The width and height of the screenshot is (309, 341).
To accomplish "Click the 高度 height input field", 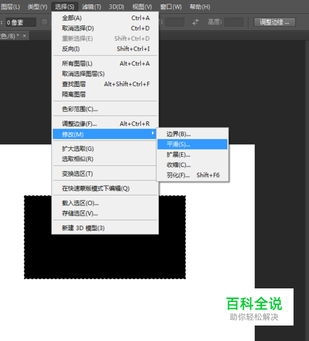I will (234, 22).
